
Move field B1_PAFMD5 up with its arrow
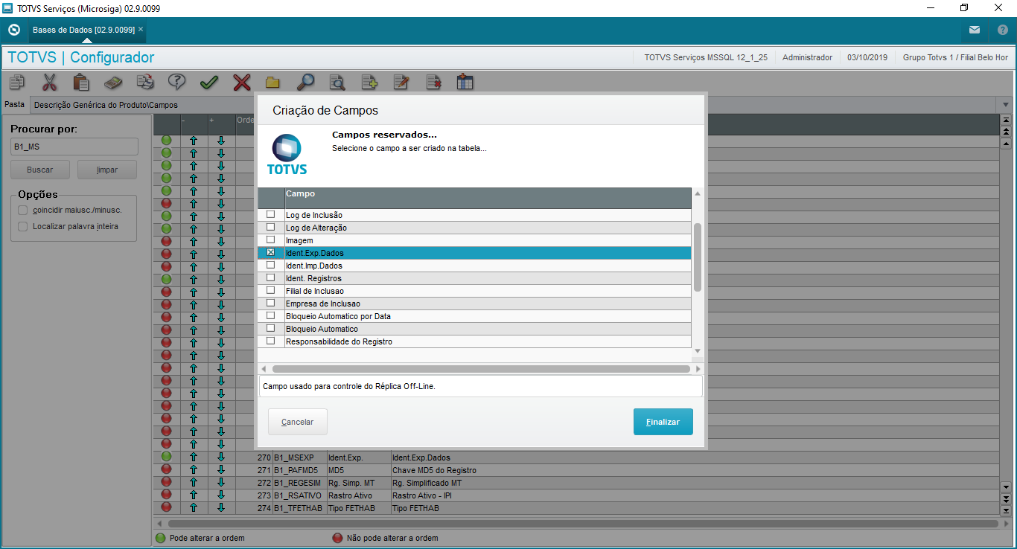[194, 469]
